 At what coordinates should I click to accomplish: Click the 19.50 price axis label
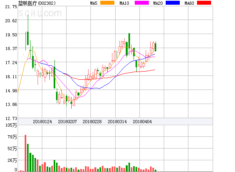click(11, 35)
